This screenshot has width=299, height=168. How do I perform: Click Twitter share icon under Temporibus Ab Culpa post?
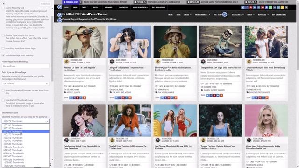click(x=207, y=95)
